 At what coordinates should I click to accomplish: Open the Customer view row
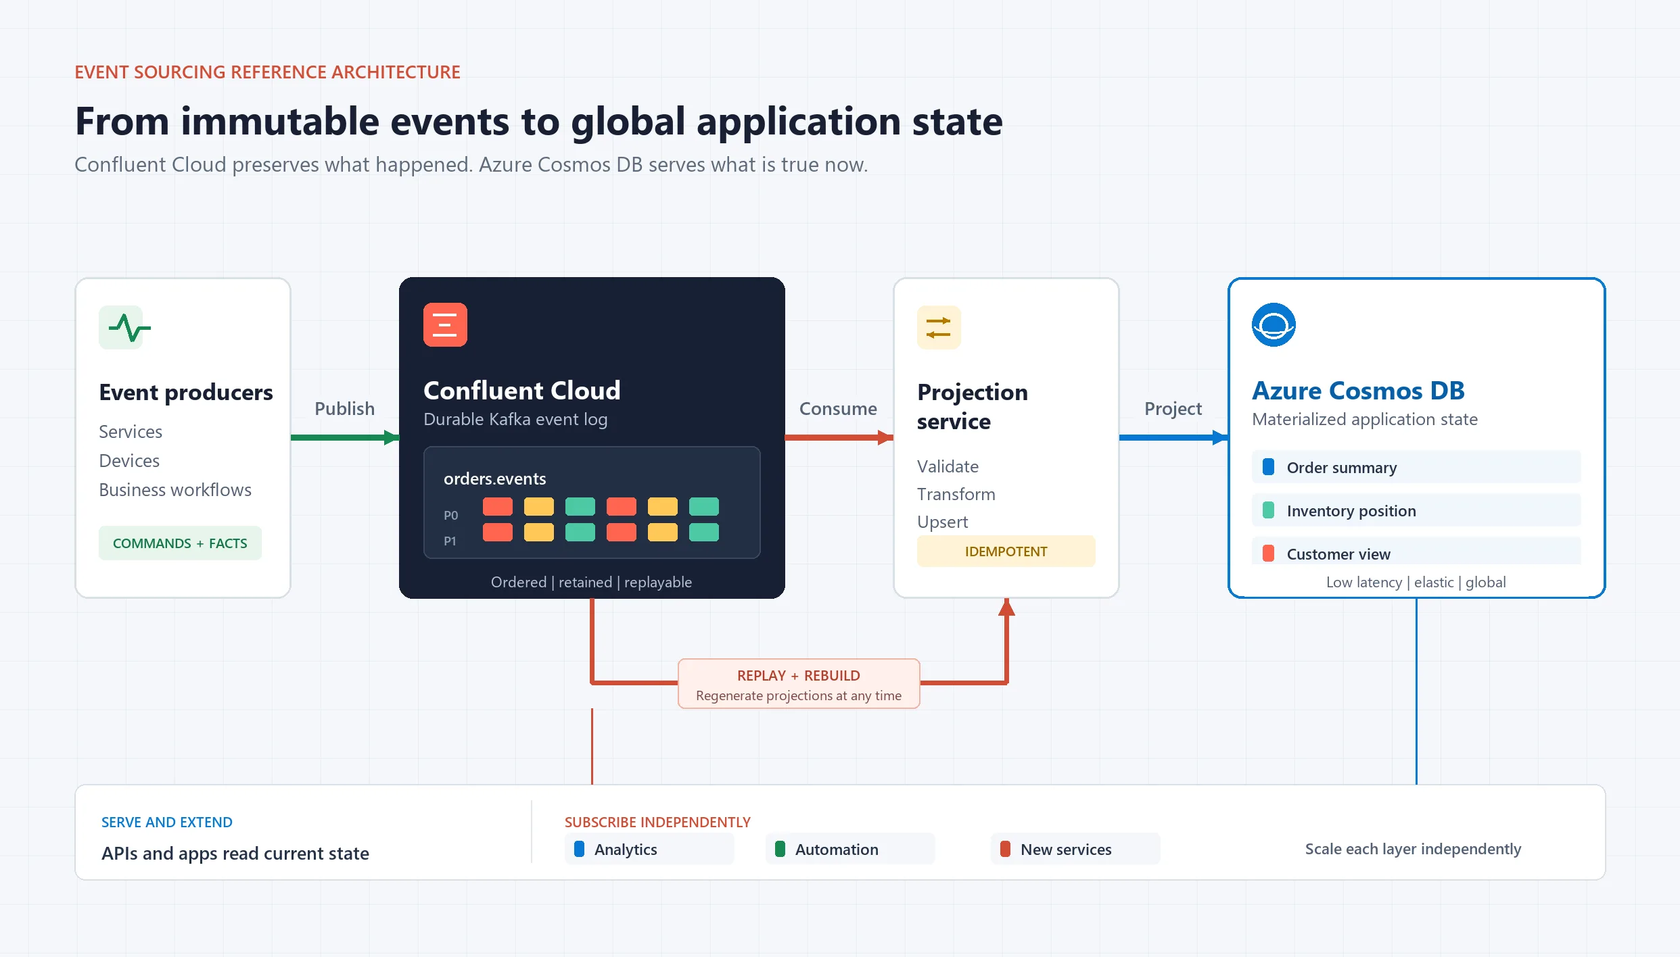click(1416, 551)
